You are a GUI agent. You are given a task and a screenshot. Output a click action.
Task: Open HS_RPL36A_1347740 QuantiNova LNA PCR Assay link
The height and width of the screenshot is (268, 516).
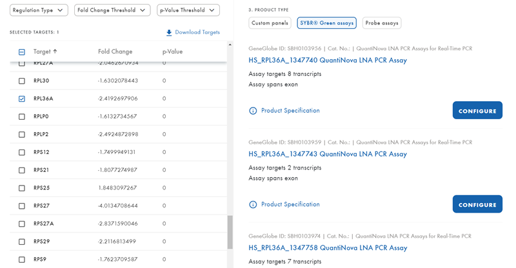point(328,60)
